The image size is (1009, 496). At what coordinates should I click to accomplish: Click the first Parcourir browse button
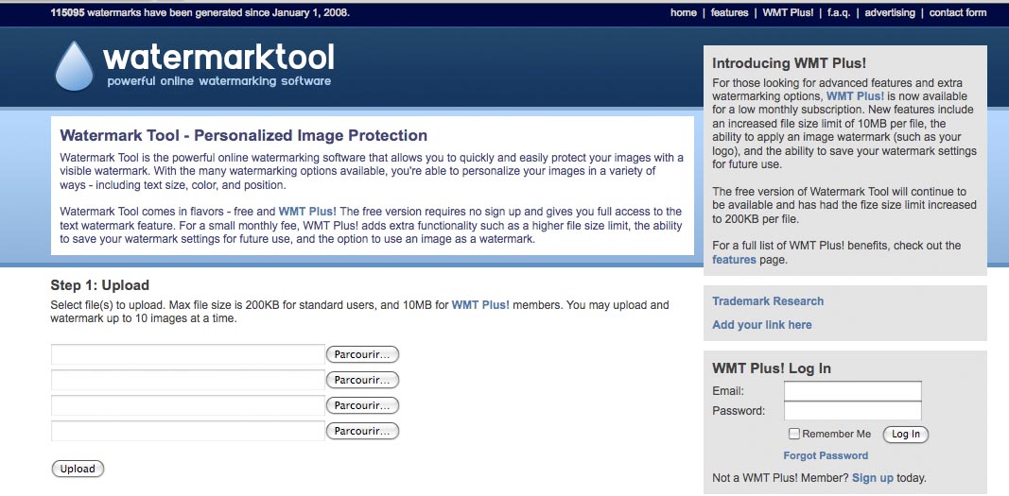pyautogui.click(x=362, y=354)
